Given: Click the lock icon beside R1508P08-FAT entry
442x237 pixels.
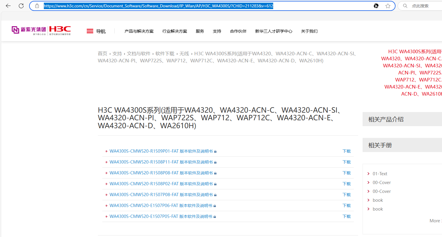Looking at the screenshot, I should pos(215,173).
